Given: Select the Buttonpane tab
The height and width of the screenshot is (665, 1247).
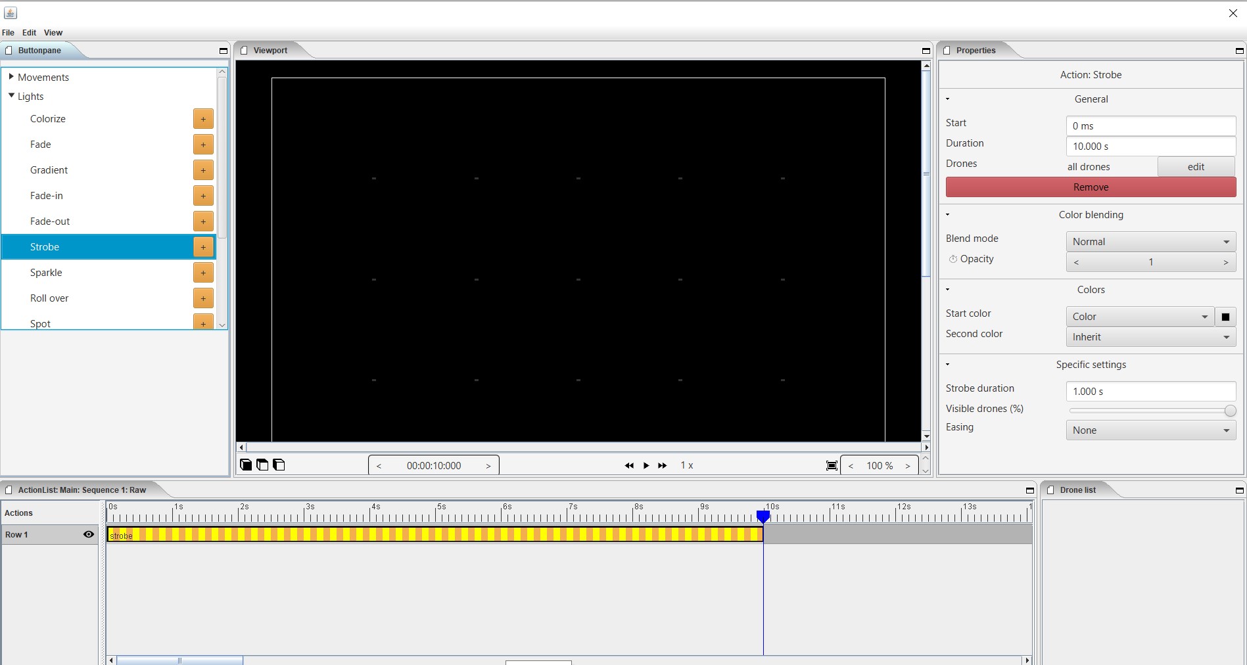Looking at the screenshot, I should 39,51.
